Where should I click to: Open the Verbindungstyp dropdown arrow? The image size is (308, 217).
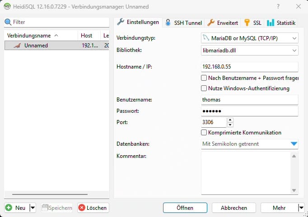(294, 38)
